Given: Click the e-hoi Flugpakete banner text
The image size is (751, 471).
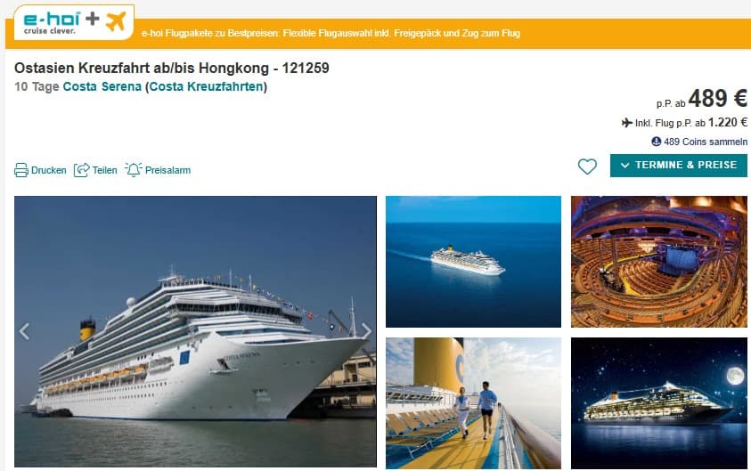Looking at the screenshot, I should tap(331, 34).
